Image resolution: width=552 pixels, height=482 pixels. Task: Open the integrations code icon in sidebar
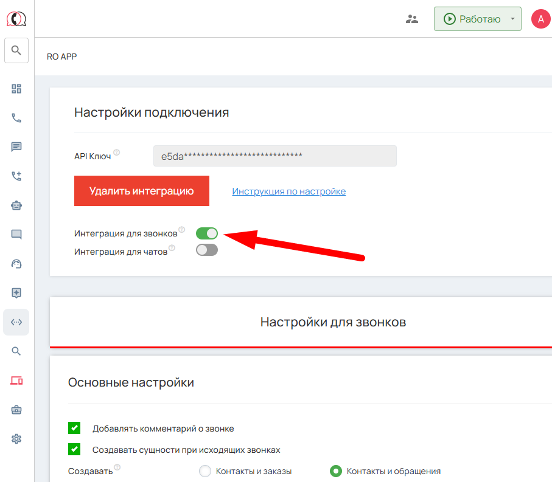pos(16,322)
